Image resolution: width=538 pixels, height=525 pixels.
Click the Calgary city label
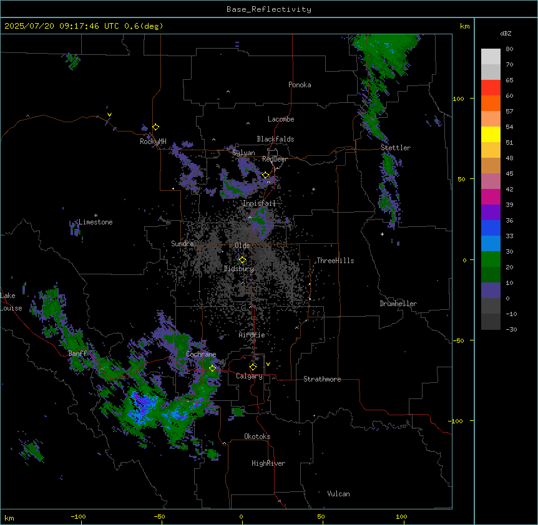(250, 376)
